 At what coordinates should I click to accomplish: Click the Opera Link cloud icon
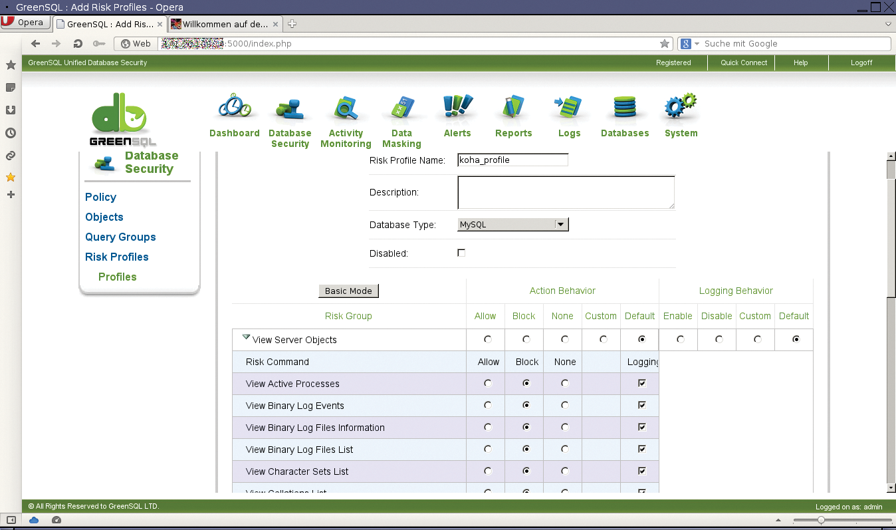point(34,520)
